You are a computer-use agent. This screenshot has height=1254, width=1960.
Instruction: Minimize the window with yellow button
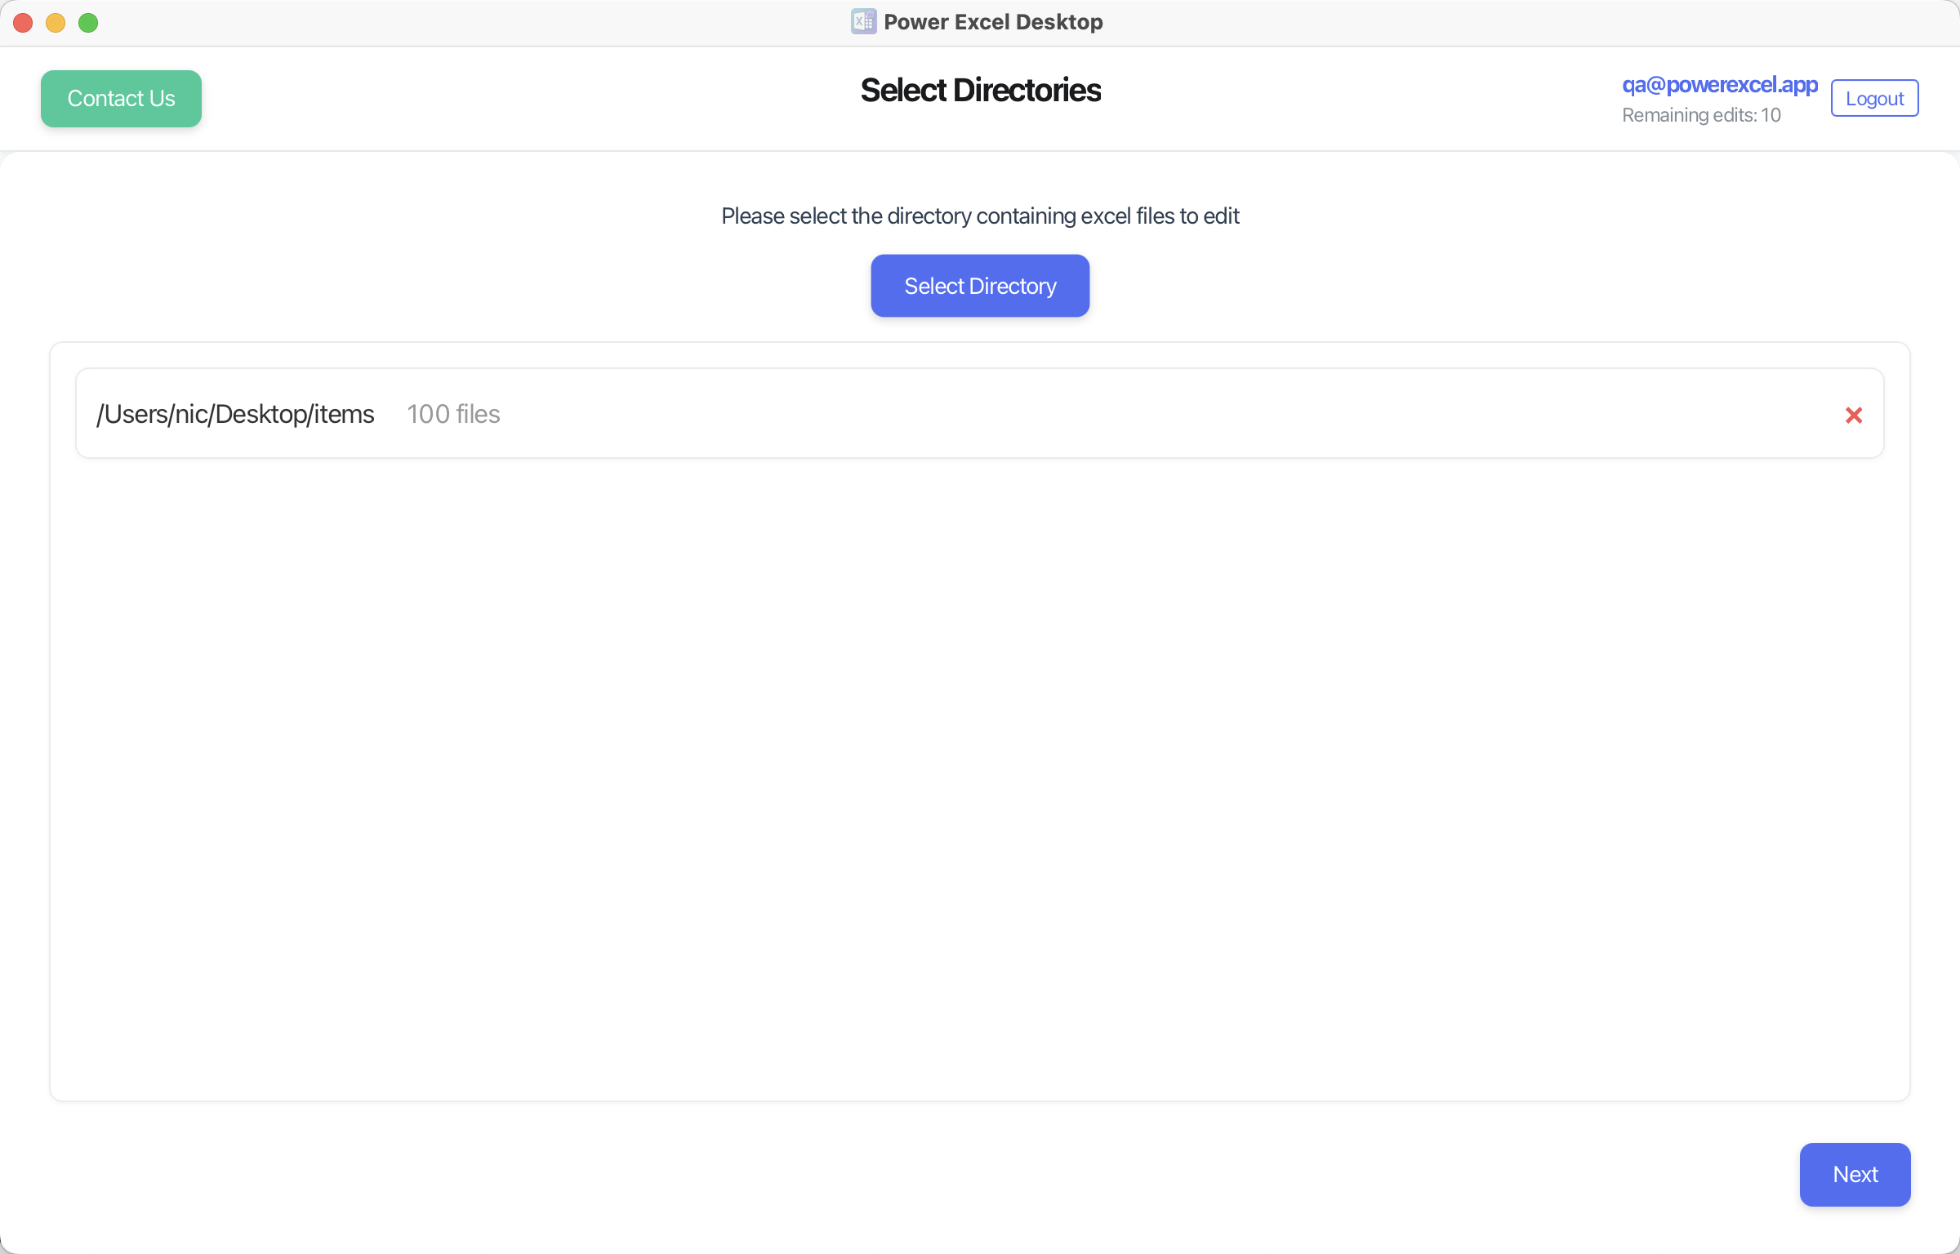point(56,23)
